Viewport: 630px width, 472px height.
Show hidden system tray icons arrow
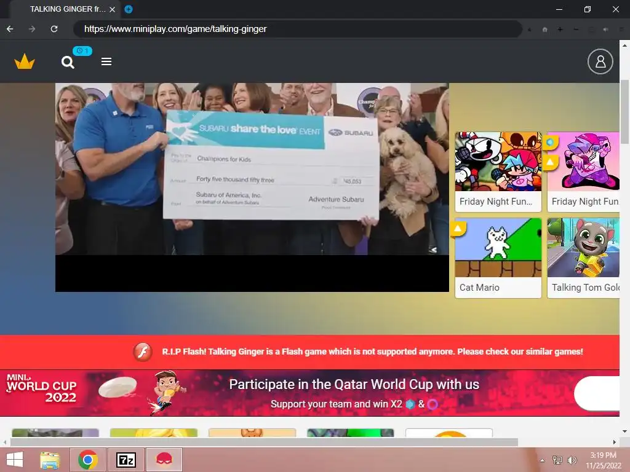(543, 460)
